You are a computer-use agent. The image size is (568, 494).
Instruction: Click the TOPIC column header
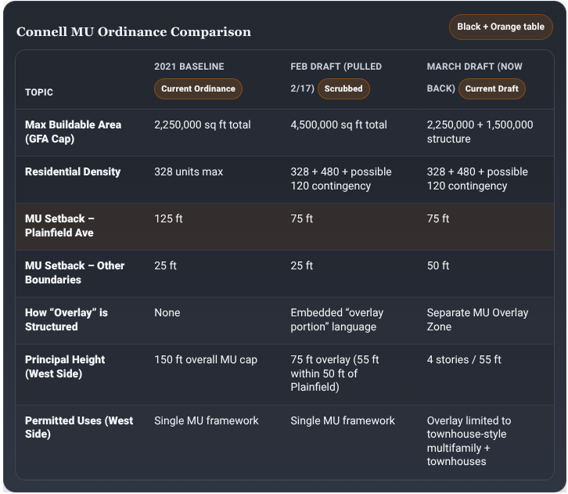click(x=39, y=92)
